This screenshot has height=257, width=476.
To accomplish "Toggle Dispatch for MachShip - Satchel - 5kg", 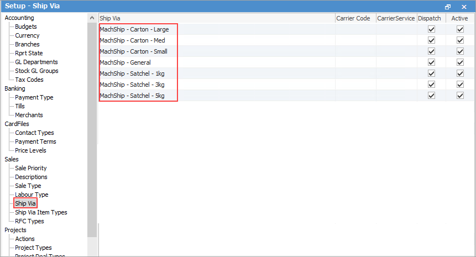I will (x=431, y=96).
